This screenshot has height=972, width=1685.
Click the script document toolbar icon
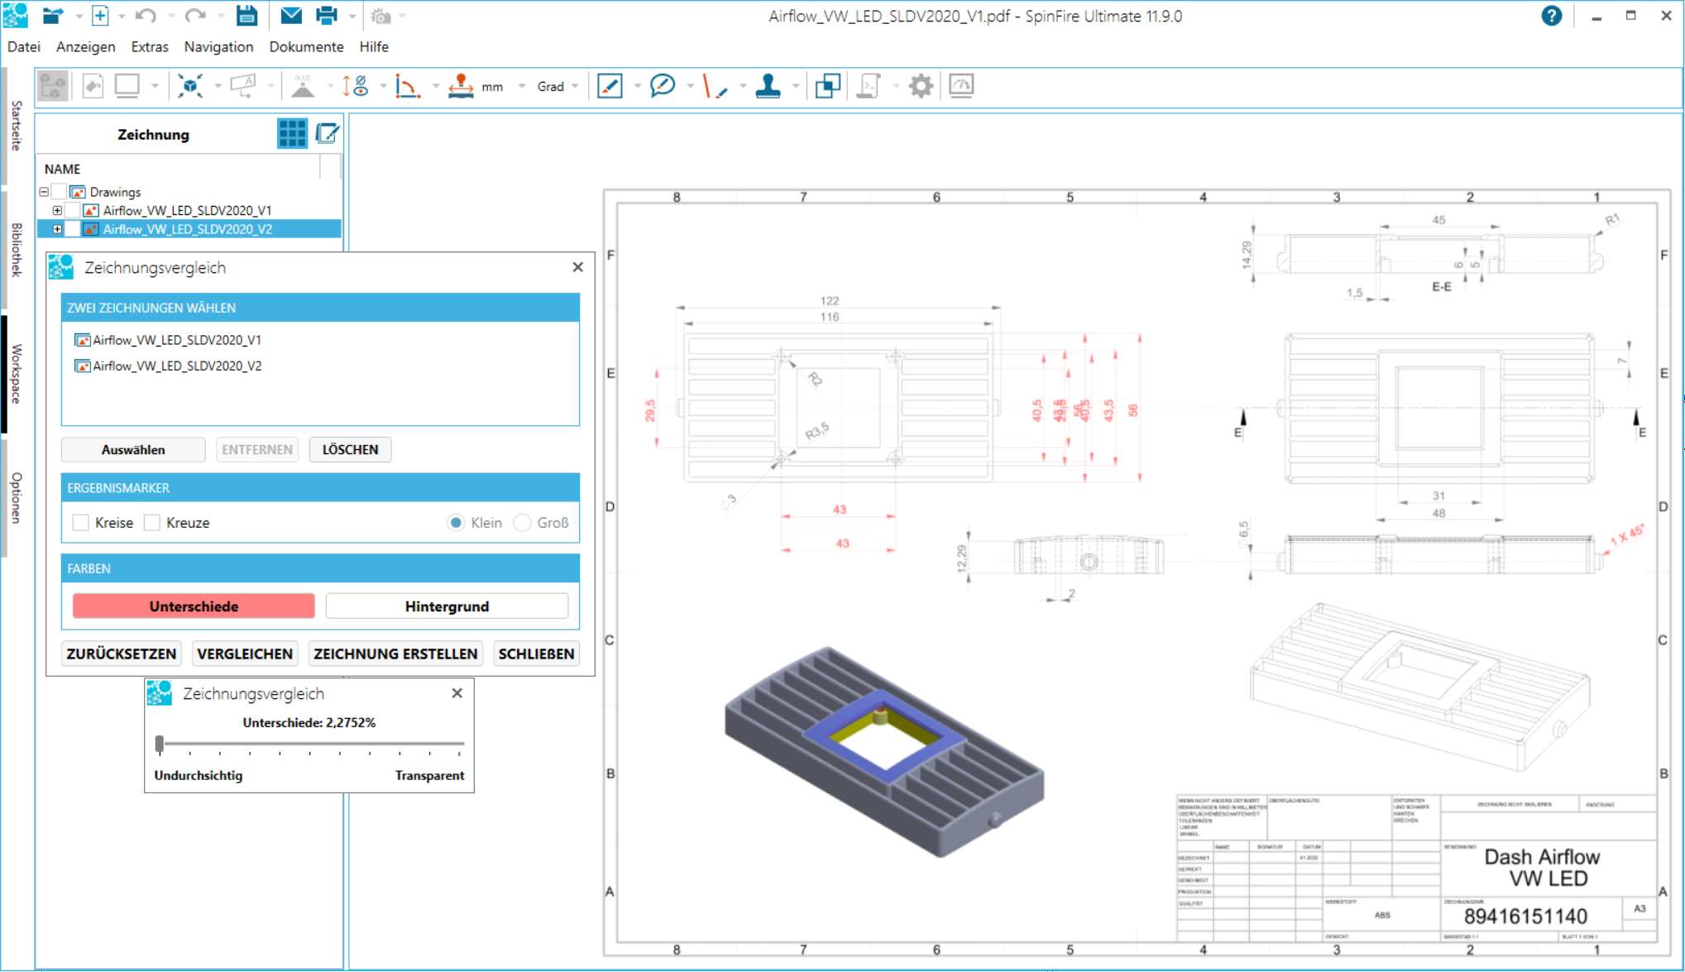click(x=869, y=86)
